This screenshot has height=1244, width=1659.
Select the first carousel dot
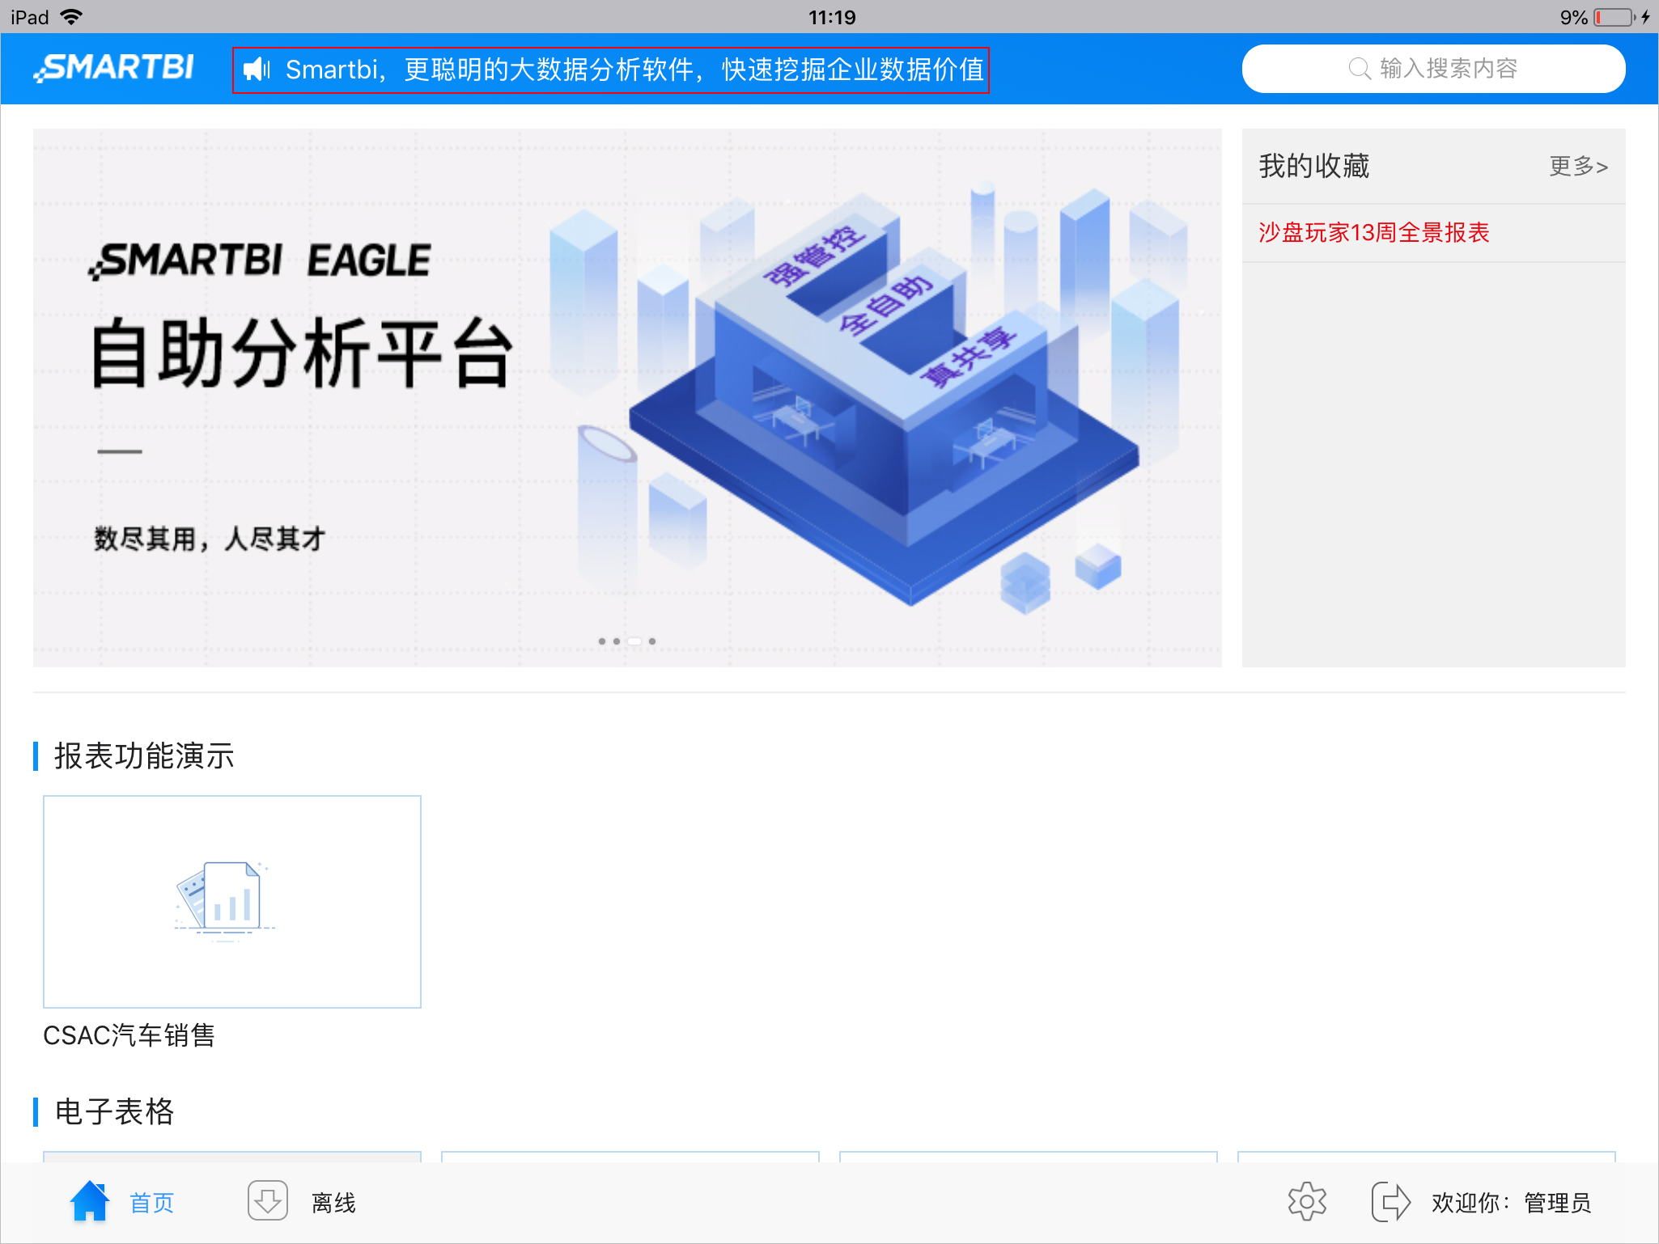click(602, 641)
